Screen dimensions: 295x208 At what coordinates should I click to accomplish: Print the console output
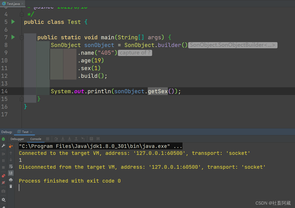[11, 180]
